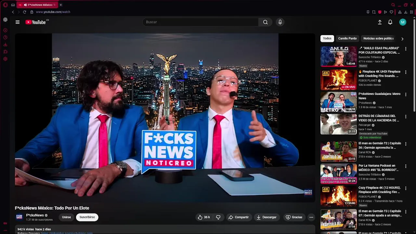Switch to the F*cksNews México browser tab

tap(37, 5)
